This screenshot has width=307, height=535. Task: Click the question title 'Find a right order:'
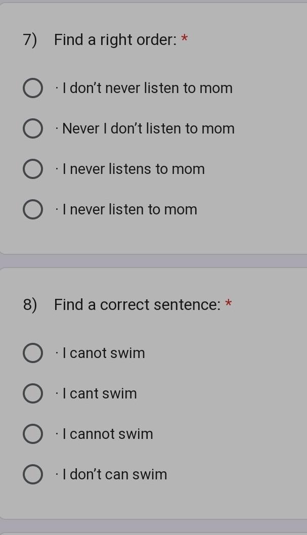116,40
